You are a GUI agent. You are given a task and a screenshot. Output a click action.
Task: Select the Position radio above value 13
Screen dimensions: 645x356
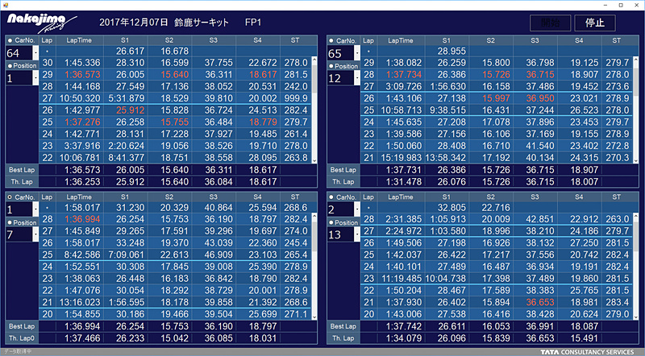point(332,223)
